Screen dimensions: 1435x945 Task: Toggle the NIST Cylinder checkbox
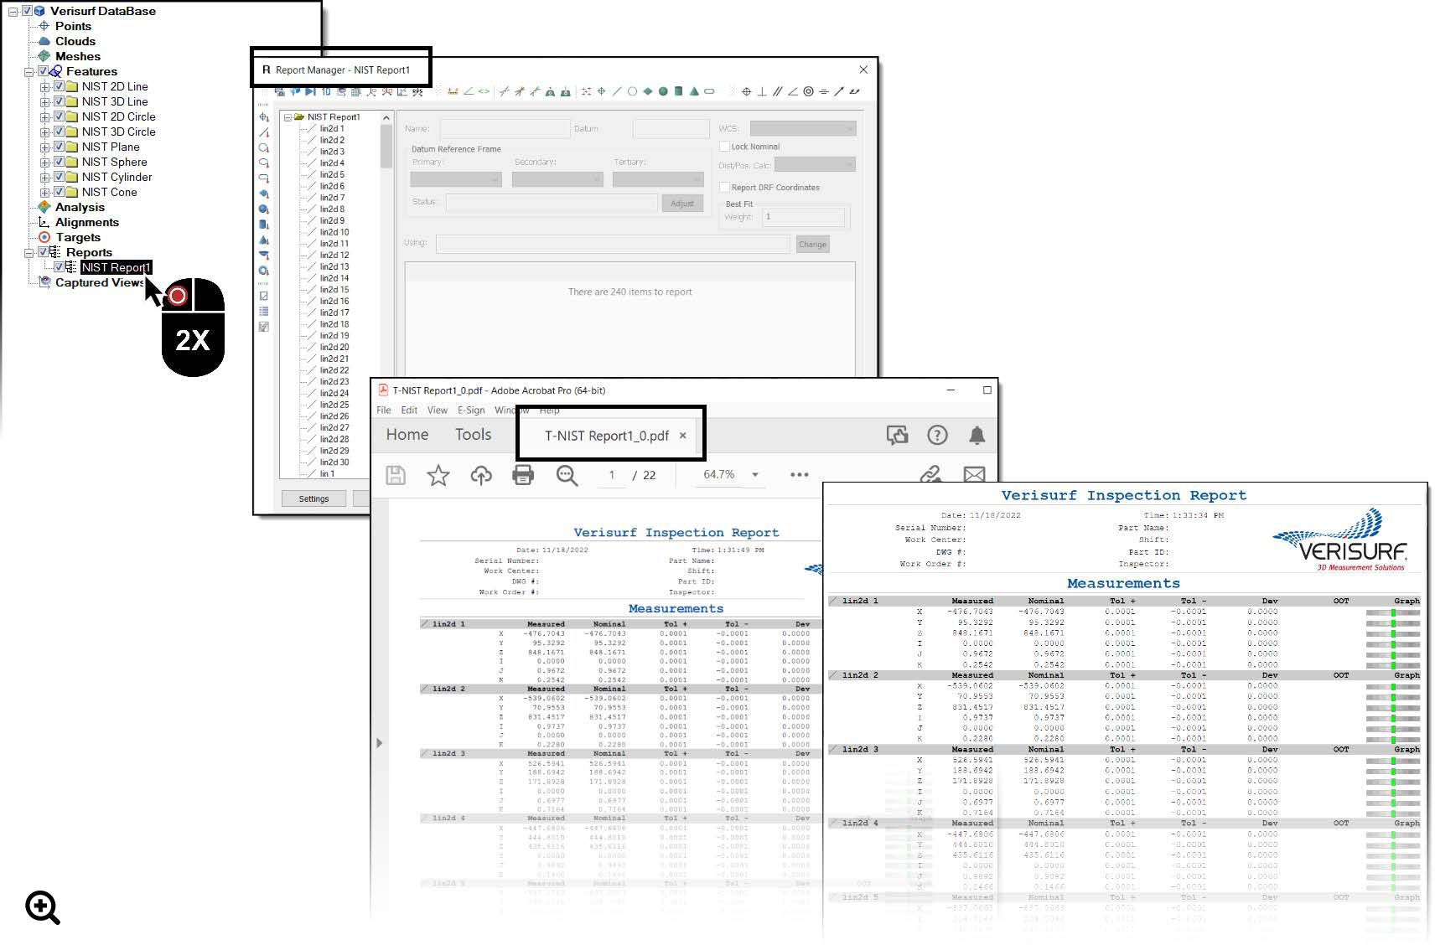(x=59, y=177)
